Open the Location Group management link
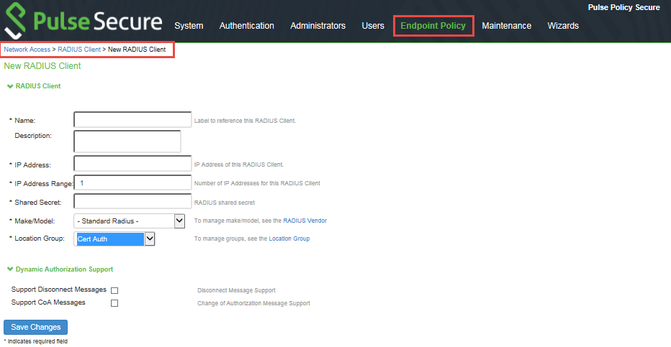Screen dimensions: 671x347 (289, 239)
